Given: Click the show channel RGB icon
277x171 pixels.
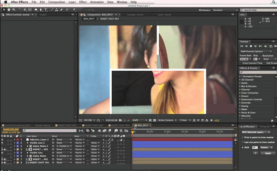Looking at the screenshot, I should click(129, 120).
